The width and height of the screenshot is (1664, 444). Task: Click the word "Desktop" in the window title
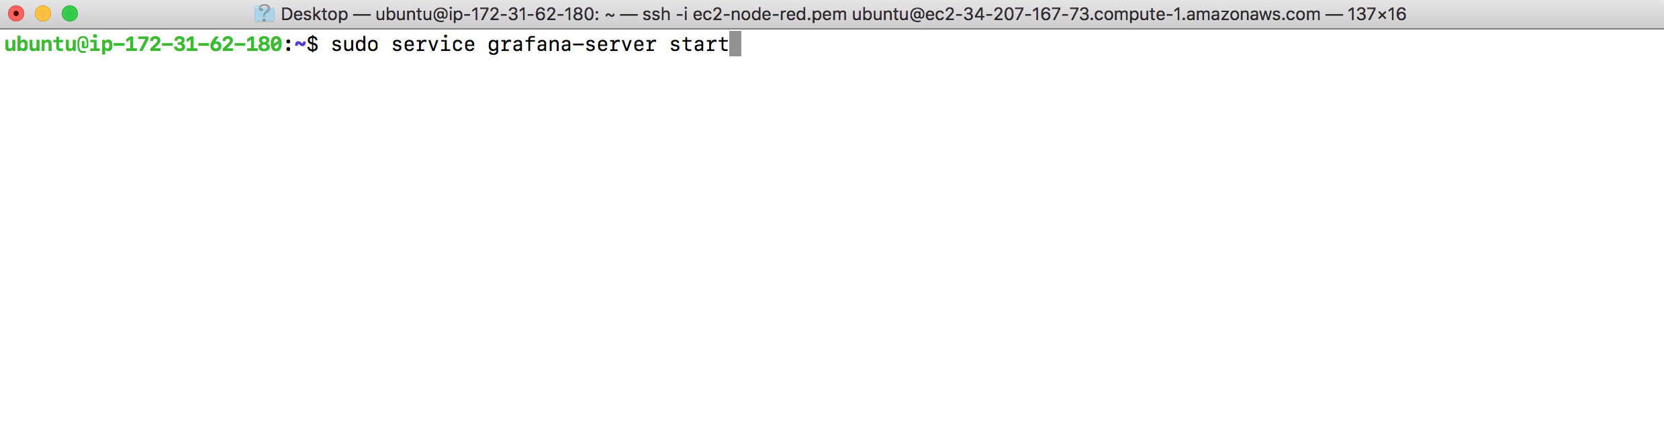click(314, 14)
